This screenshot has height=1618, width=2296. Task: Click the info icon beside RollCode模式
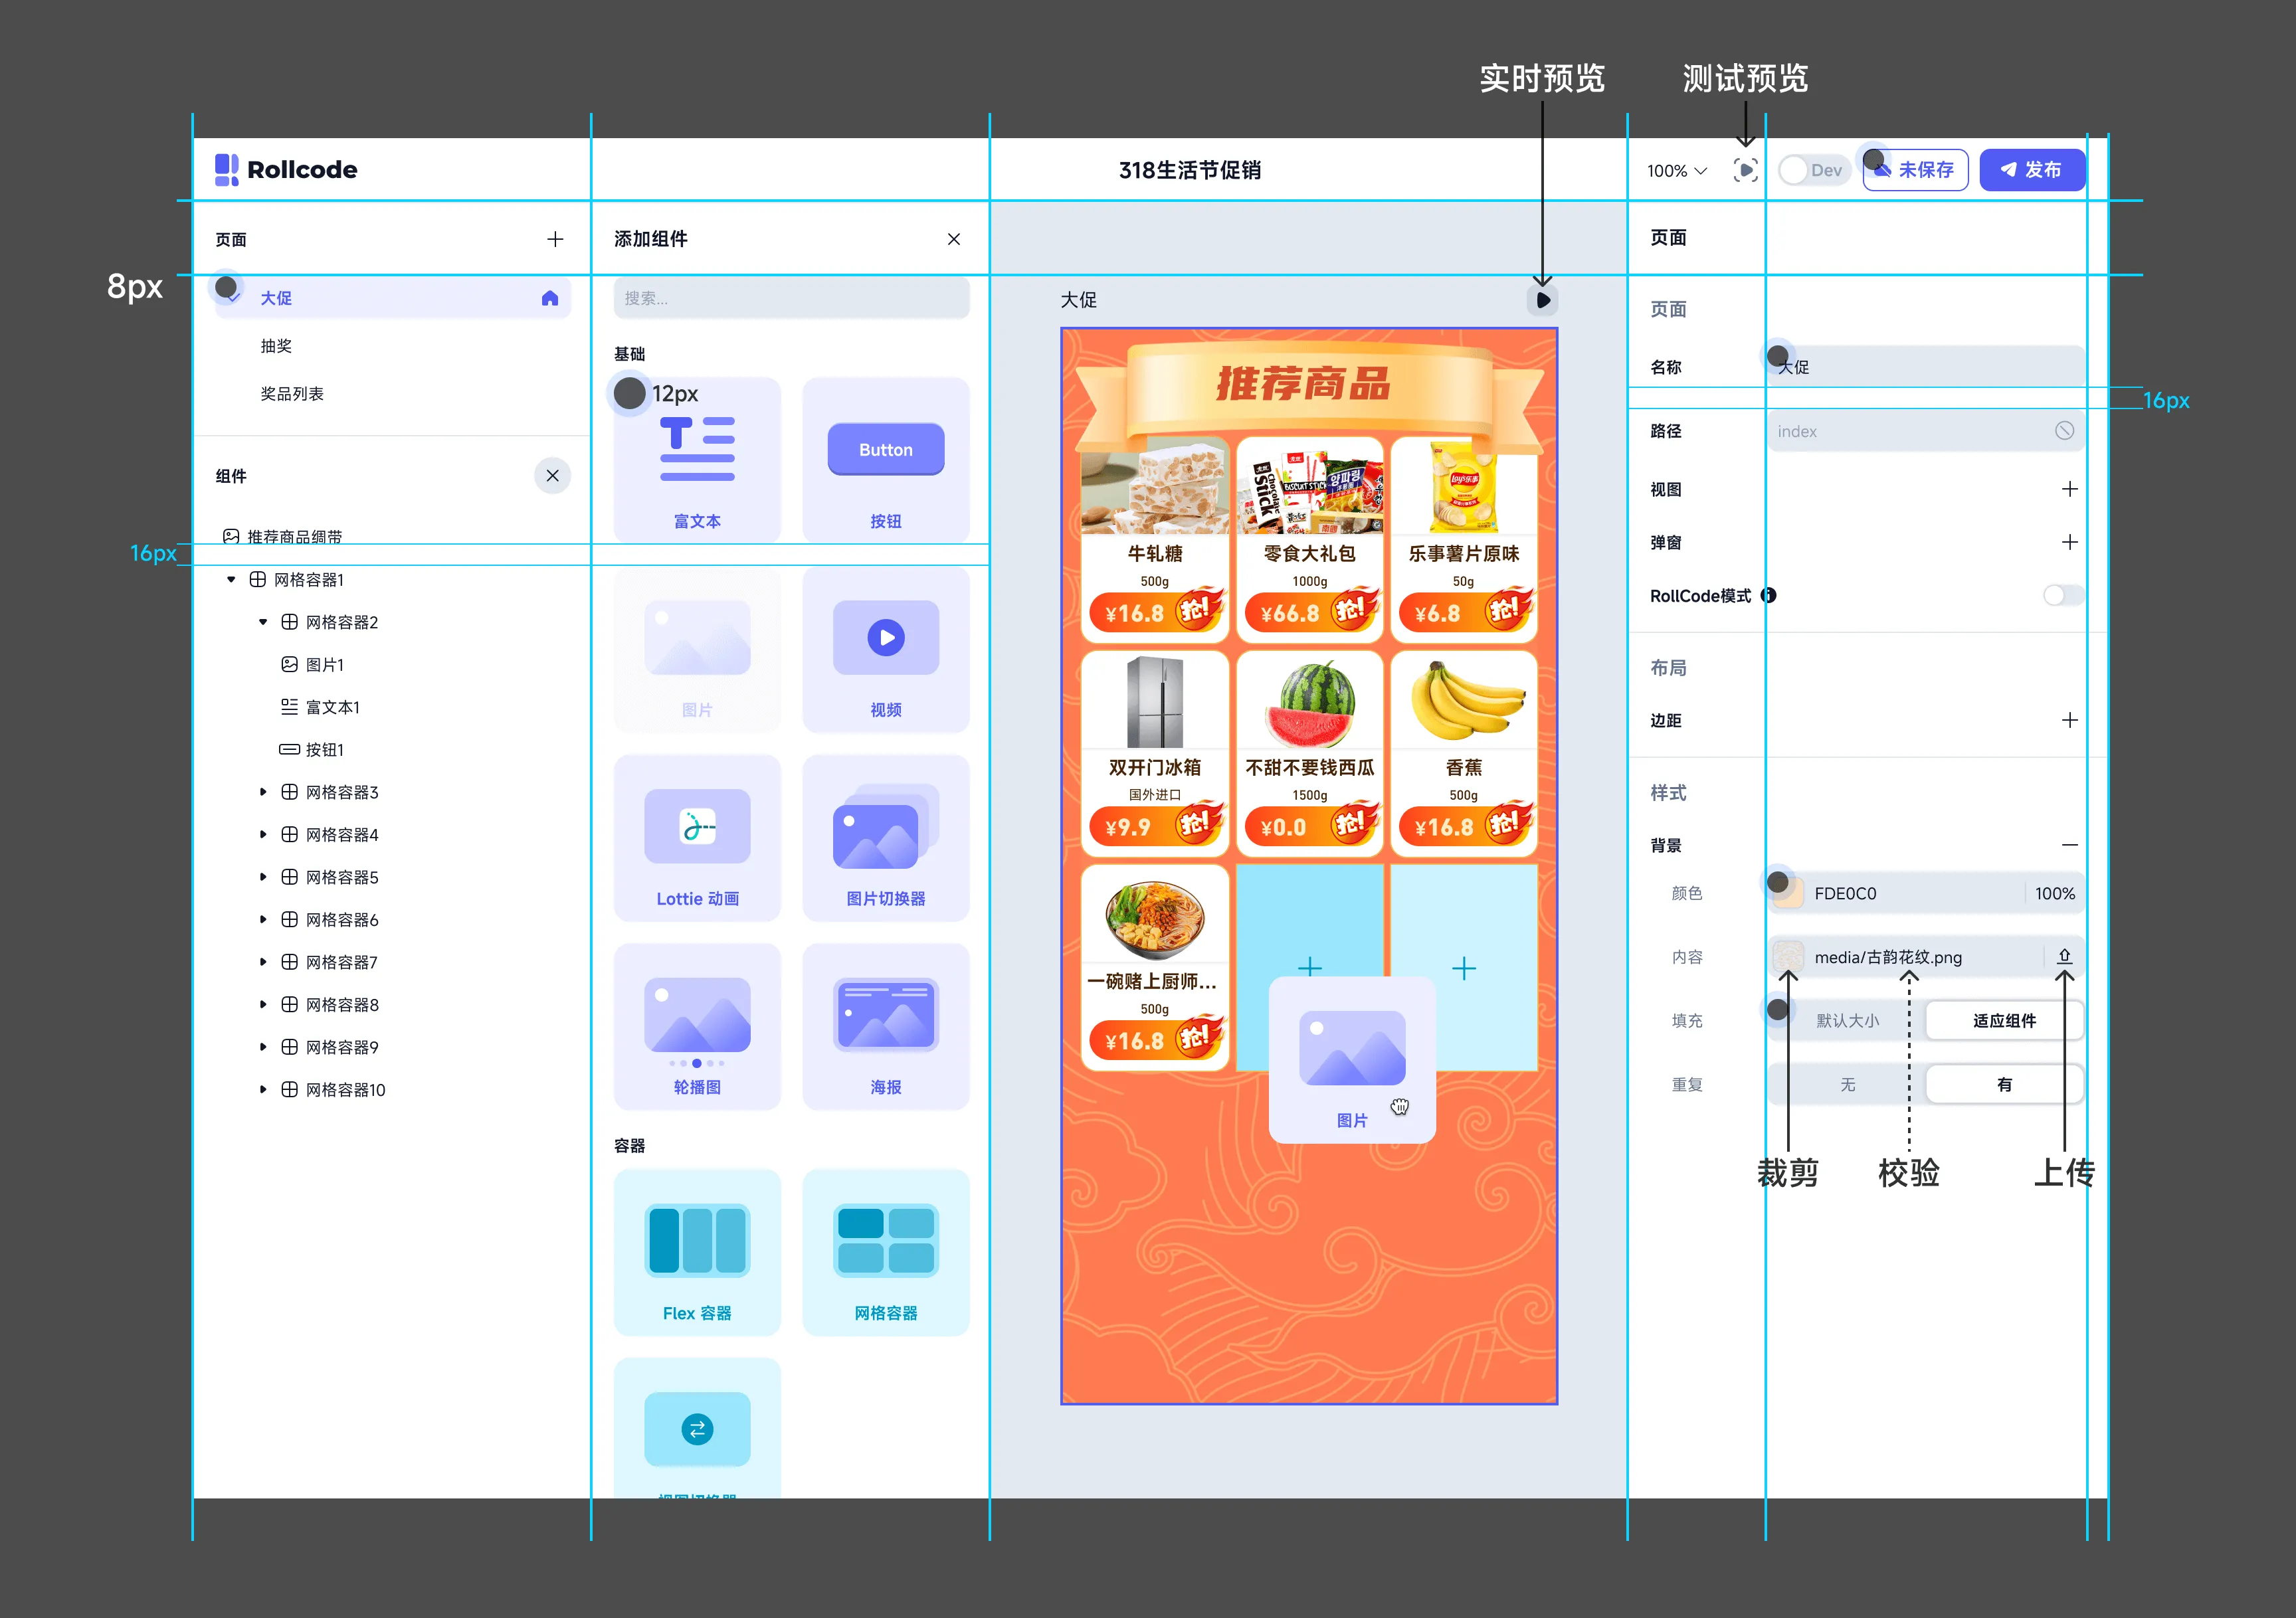pyautogui.click(x=1768, y=595)
